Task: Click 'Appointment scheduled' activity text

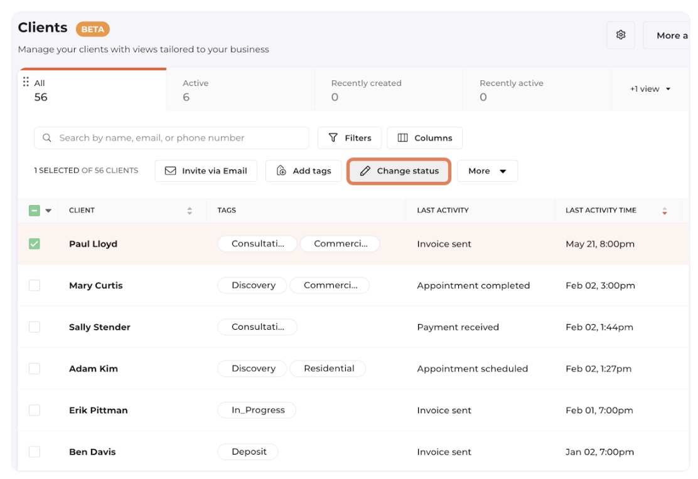Action: click(x=472, y=369)
